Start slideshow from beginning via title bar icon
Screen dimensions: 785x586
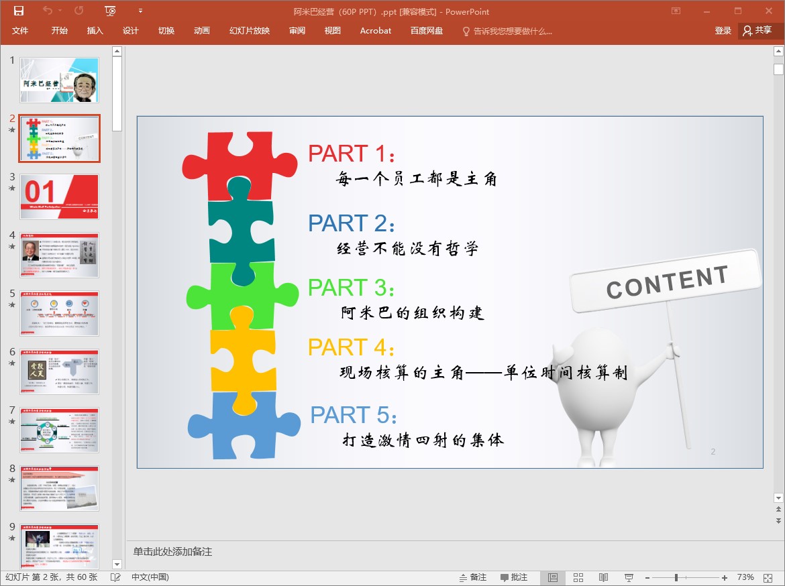(111, 11)
